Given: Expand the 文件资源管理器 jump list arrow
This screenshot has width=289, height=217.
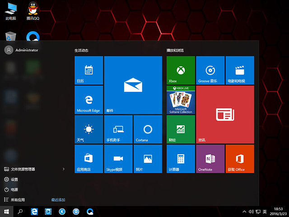Looking at the screenshot, I should (x=64, y=169).
